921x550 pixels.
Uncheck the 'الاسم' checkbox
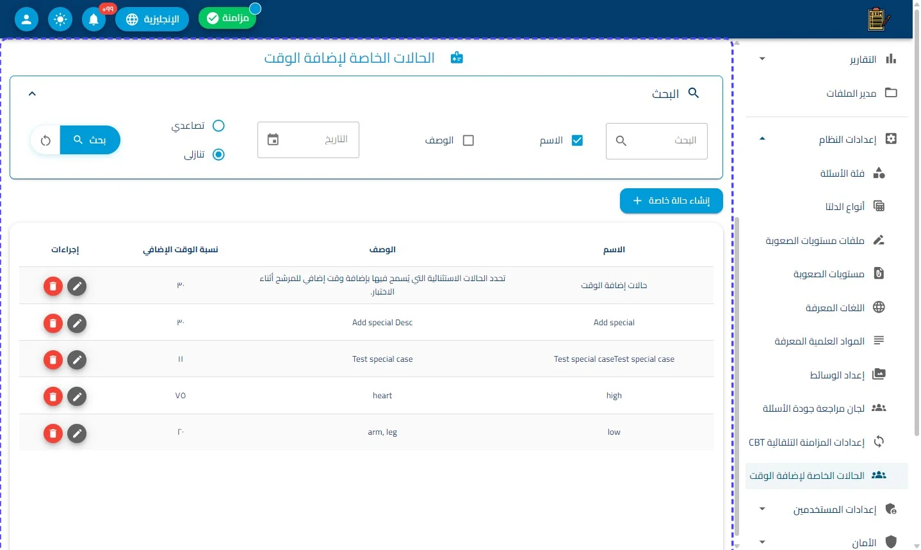[577, 140]
